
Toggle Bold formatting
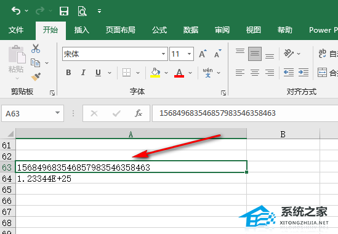pyautogui.click(x=68, y=73)
